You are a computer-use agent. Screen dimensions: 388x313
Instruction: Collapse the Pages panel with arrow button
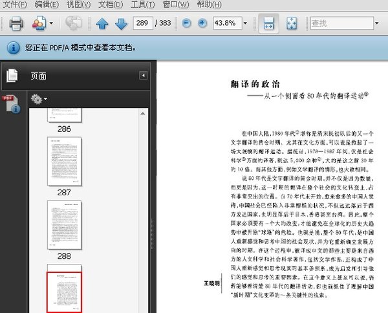[143, 76]
